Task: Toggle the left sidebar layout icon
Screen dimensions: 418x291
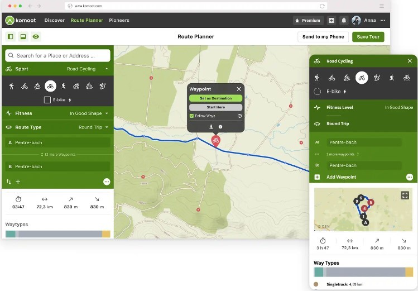Action: click(x=11, y=36)
